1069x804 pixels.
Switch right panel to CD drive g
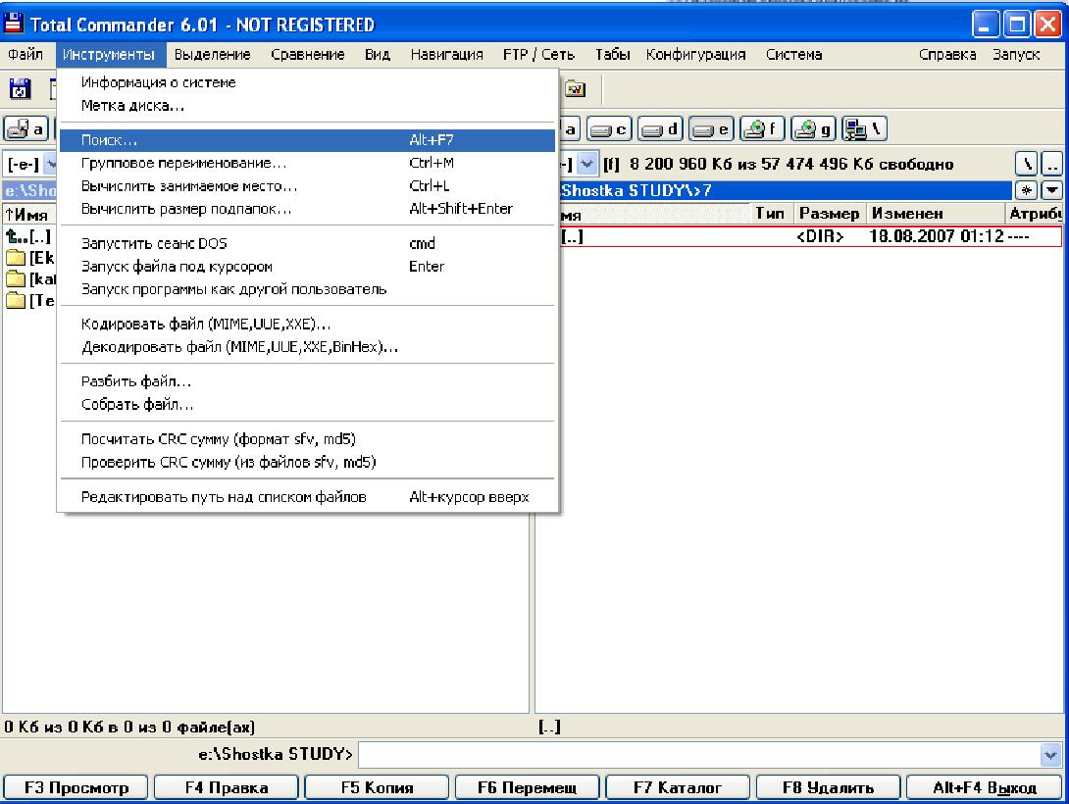(813, 128)
